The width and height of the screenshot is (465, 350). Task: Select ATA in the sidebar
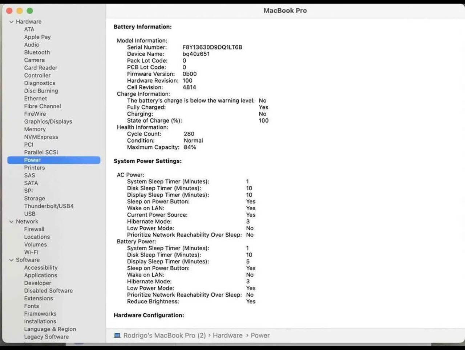click(x=29, y=29)
